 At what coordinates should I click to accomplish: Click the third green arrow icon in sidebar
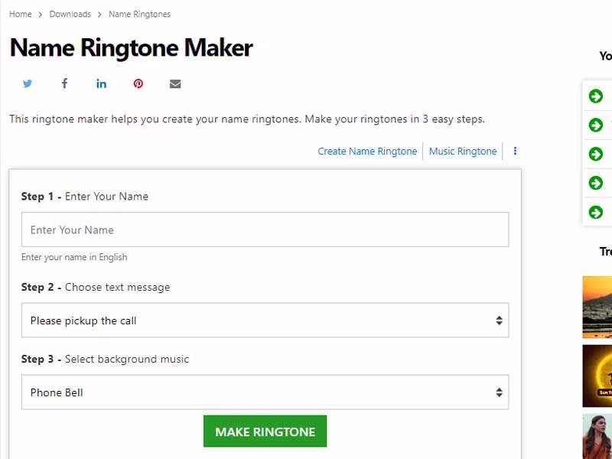click(x=596, y=154)
